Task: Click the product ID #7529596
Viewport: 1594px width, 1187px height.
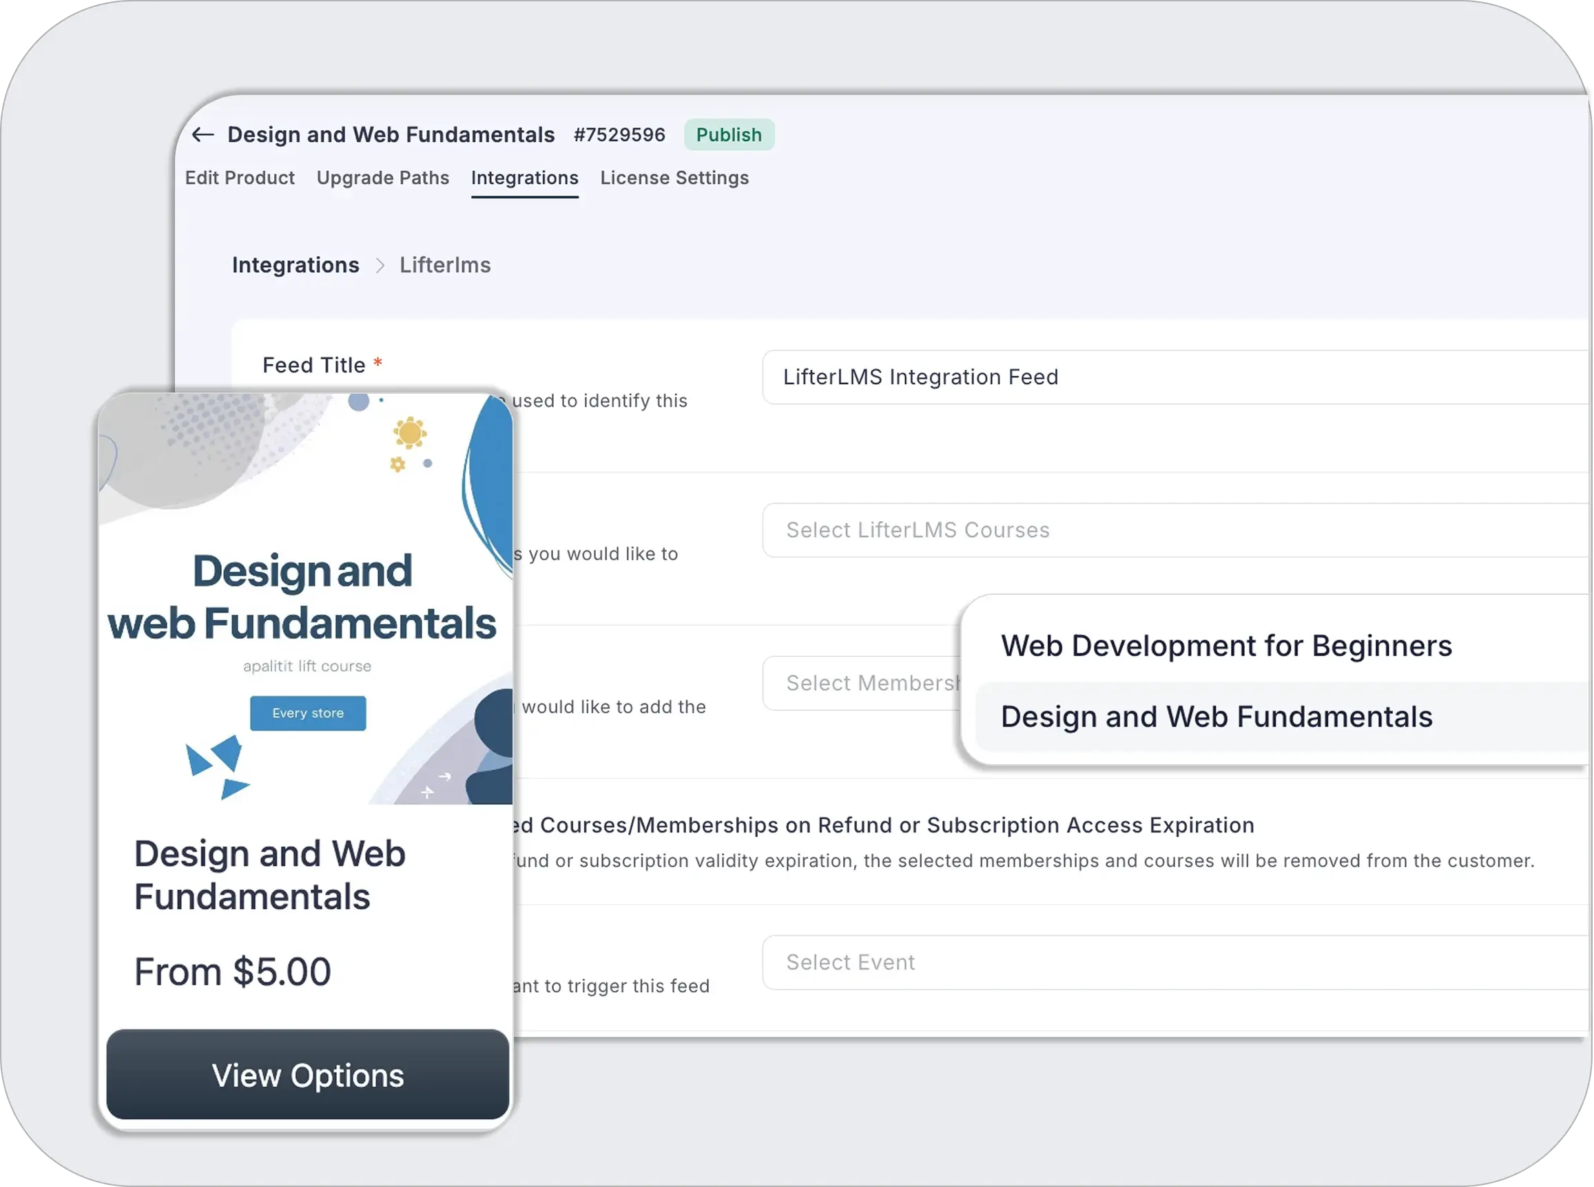Action: (x=619, y=135)
